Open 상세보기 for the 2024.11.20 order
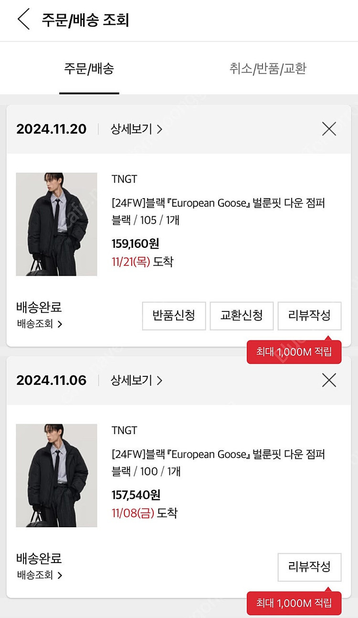Viewport: 358px width, 618px height. coord(137,129)
